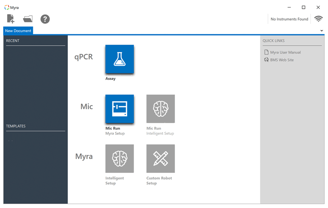Open Help with the question mark icon
This screenshot has height=208, width=328.
pos(45,19)
